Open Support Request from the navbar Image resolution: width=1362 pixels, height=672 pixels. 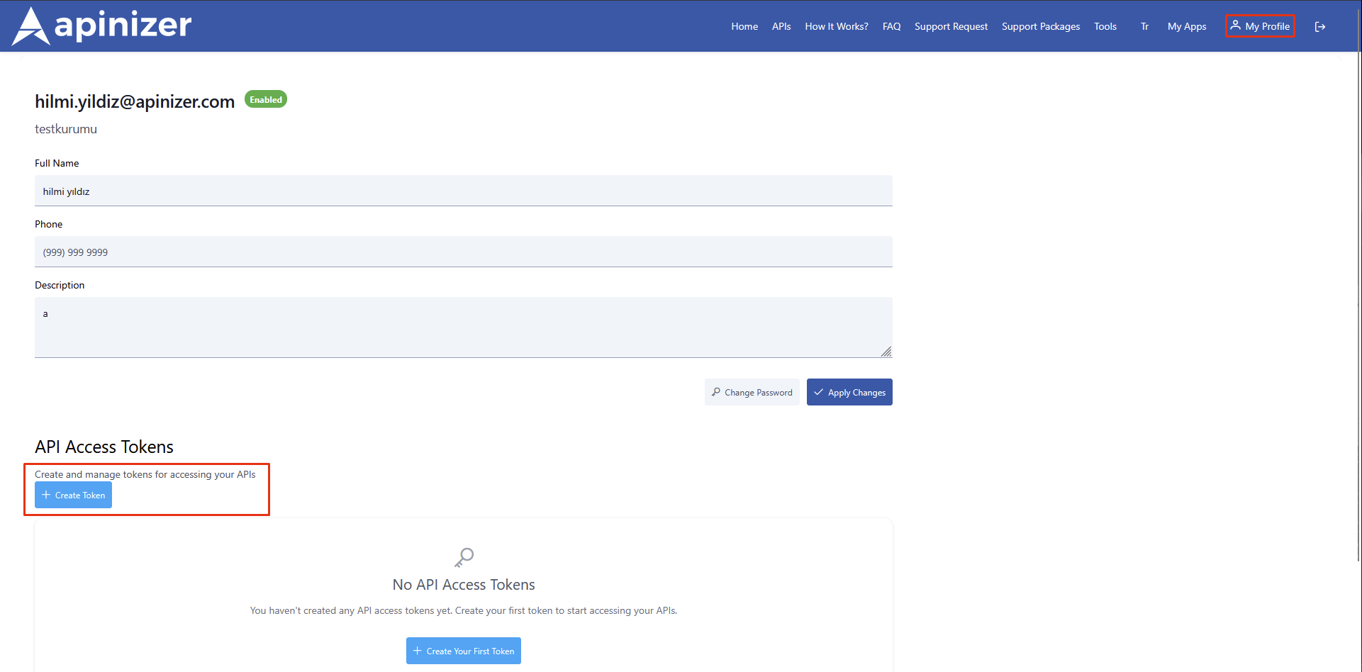951,26
